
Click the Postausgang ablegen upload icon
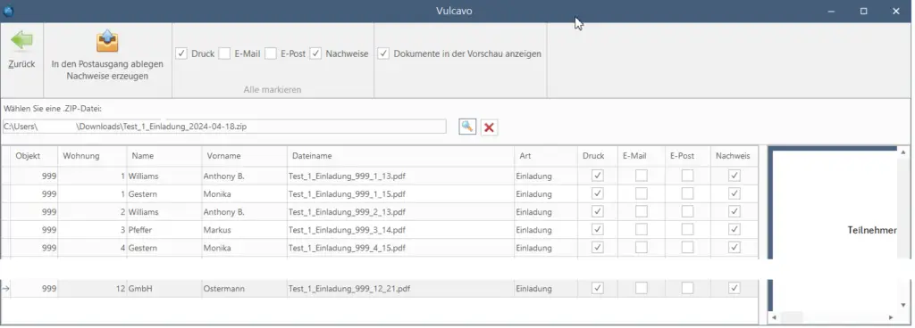[107, 41]
